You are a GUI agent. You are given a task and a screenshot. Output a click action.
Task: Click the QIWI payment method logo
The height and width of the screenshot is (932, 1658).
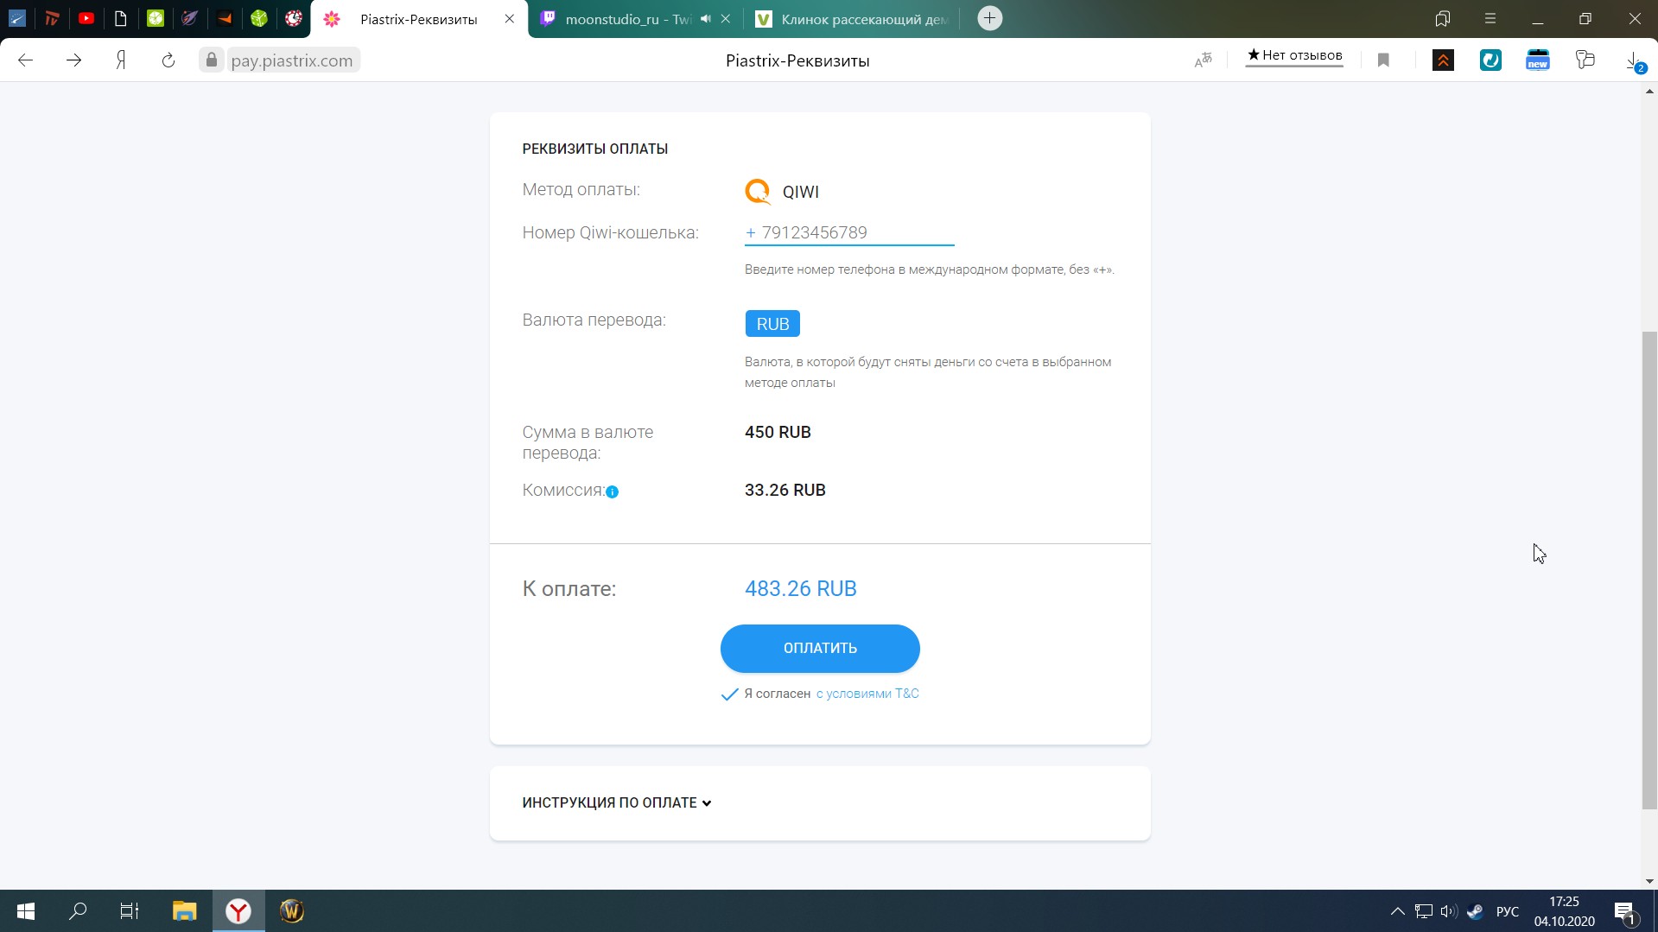tap(758, 191)
